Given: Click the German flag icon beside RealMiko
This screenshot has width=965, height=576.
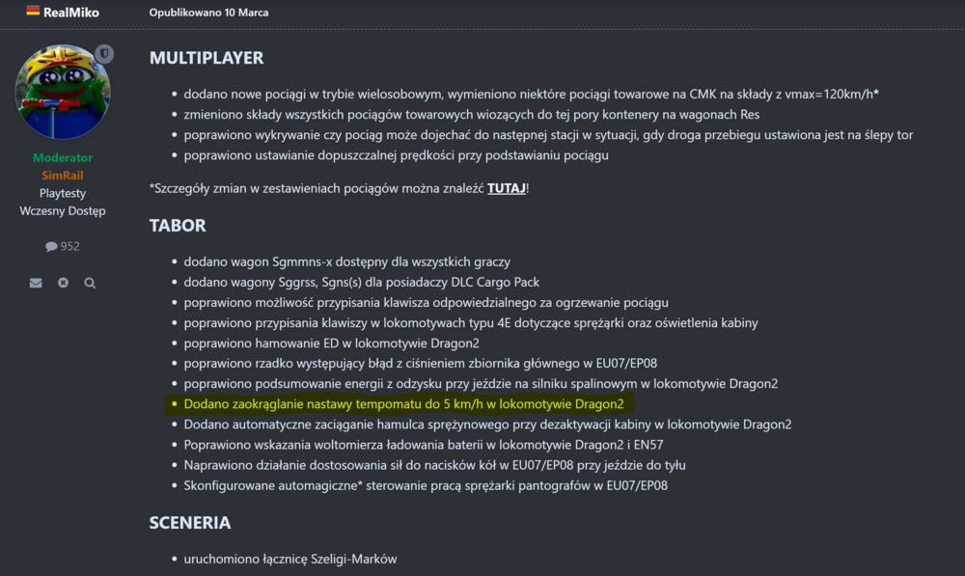Looking at the screenshot, I should [x=33, y=12].
